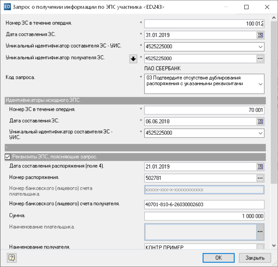Click the black down-arrow copy button

[133, 59]
